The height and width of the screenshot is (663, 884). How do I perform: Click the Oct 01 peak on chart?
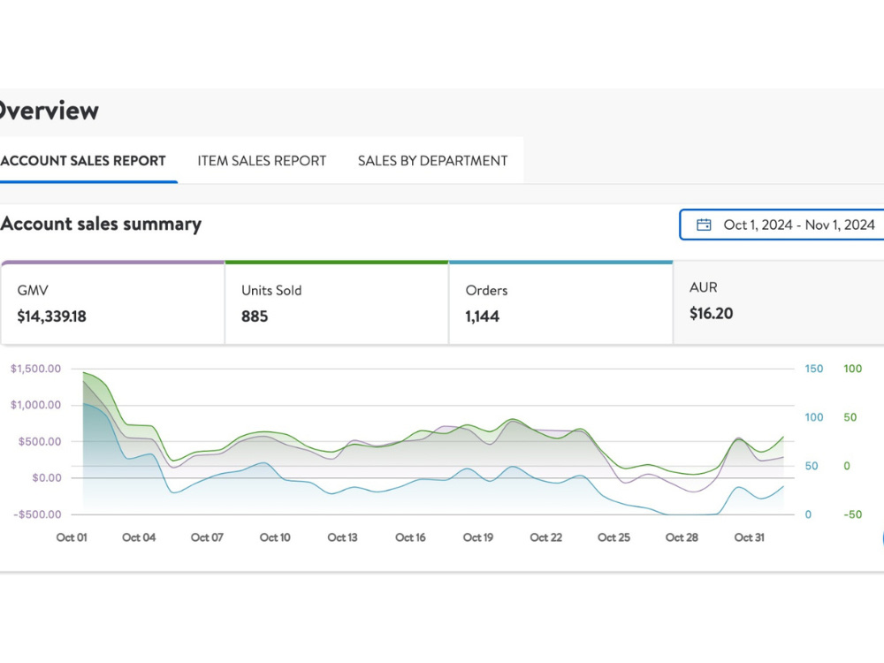point(84,373)
